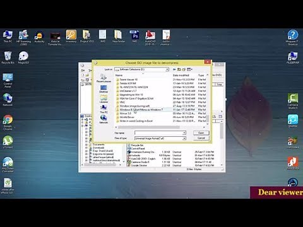Screen dimensions: 303x227
Task: Open the New folder desktop icon
Action: pyautogui.click(x=119, y=36)
